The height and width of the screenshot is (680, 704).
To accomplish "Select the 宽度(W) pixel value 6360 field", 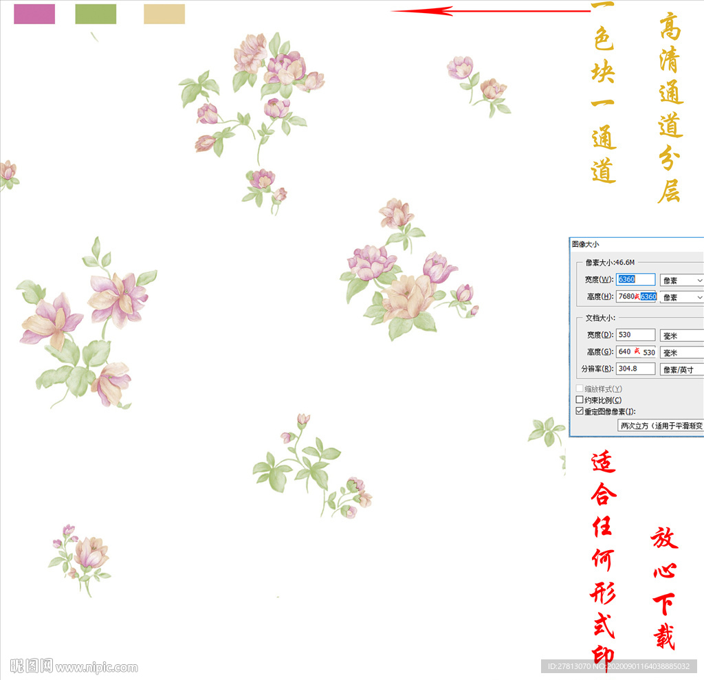I will click(x=635, y=279).
